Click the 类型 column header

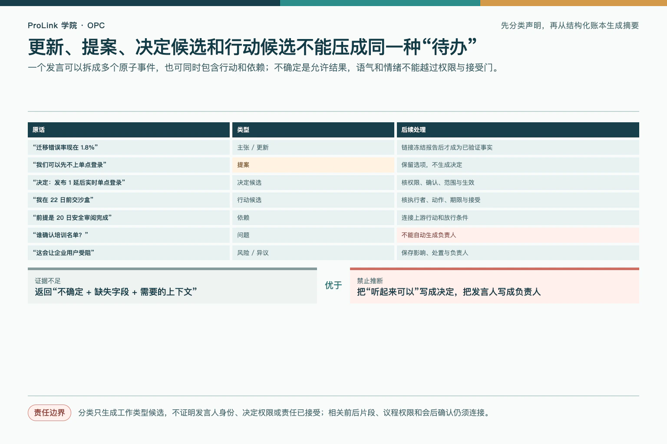point(313,130)
